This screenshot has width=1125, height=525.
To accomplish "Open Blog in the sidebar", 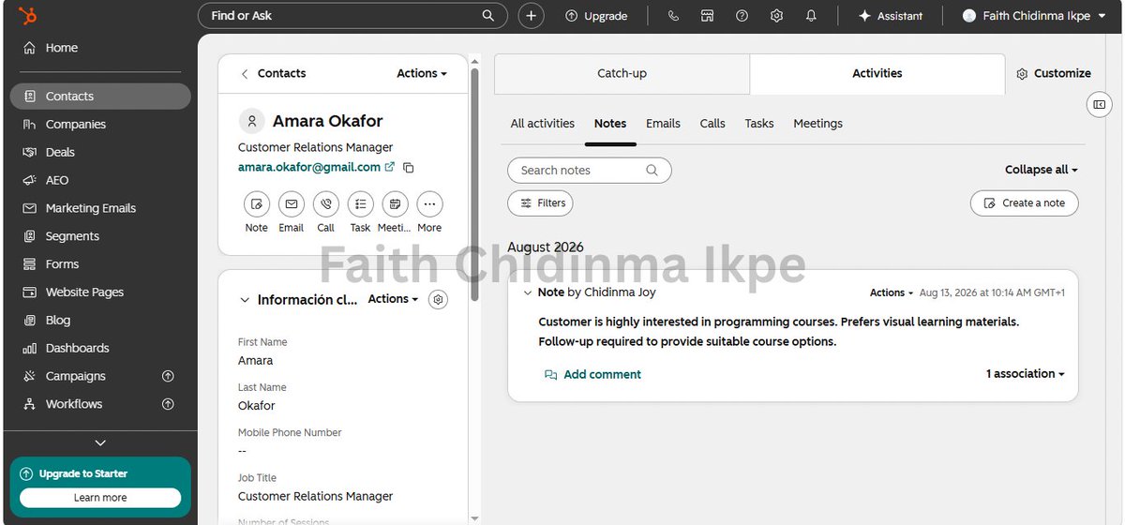I will coord(100,320).
